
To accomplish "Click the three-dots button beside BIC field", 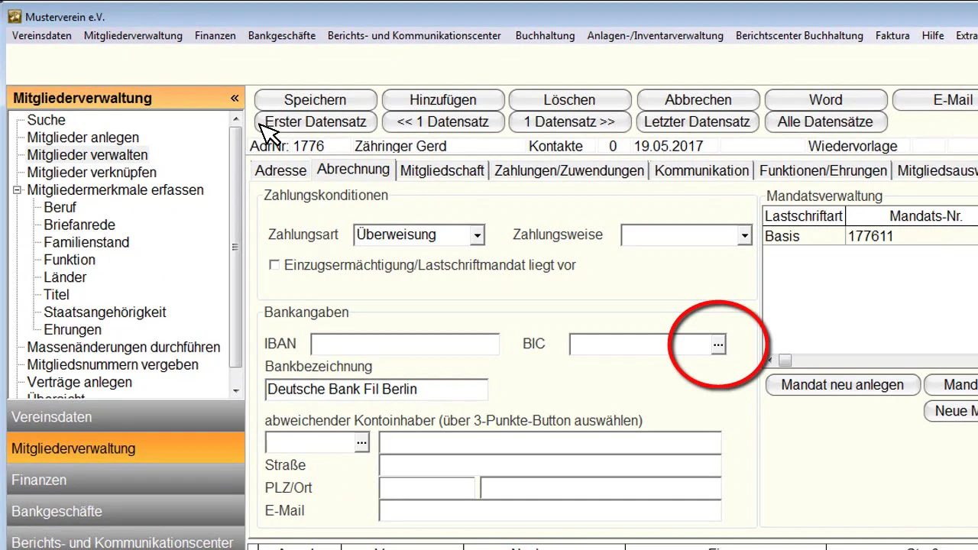I will click(x=718, y=345).
